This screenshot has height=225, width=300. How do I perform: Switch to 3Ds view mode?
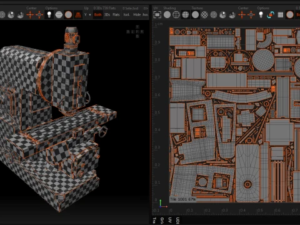tap(107, 15)
